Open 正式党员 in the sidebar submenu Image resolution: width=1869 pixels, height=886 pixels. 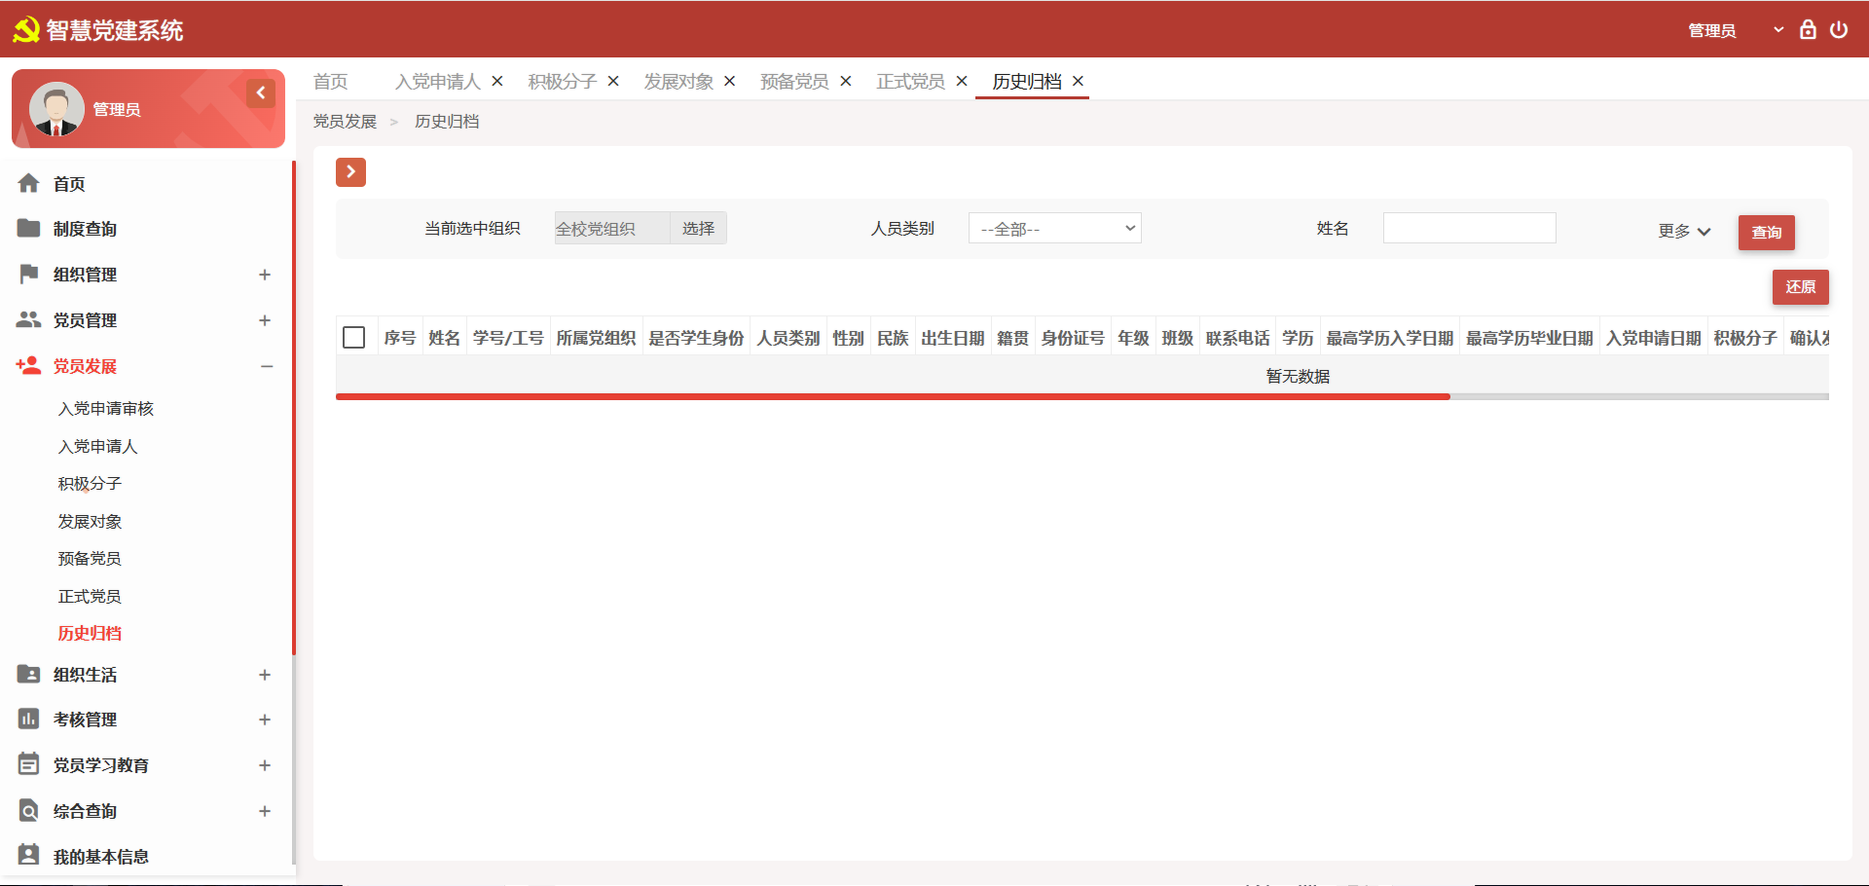[x=90, y=596]
